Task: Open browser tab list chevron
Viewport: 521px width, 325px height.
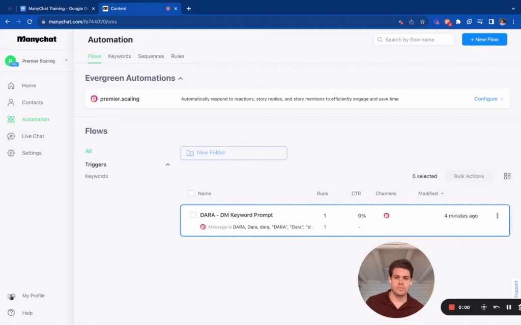Action: 513,9
